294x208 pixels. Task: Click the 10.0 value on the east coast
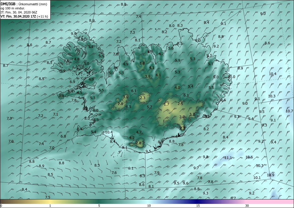(232, 77)
